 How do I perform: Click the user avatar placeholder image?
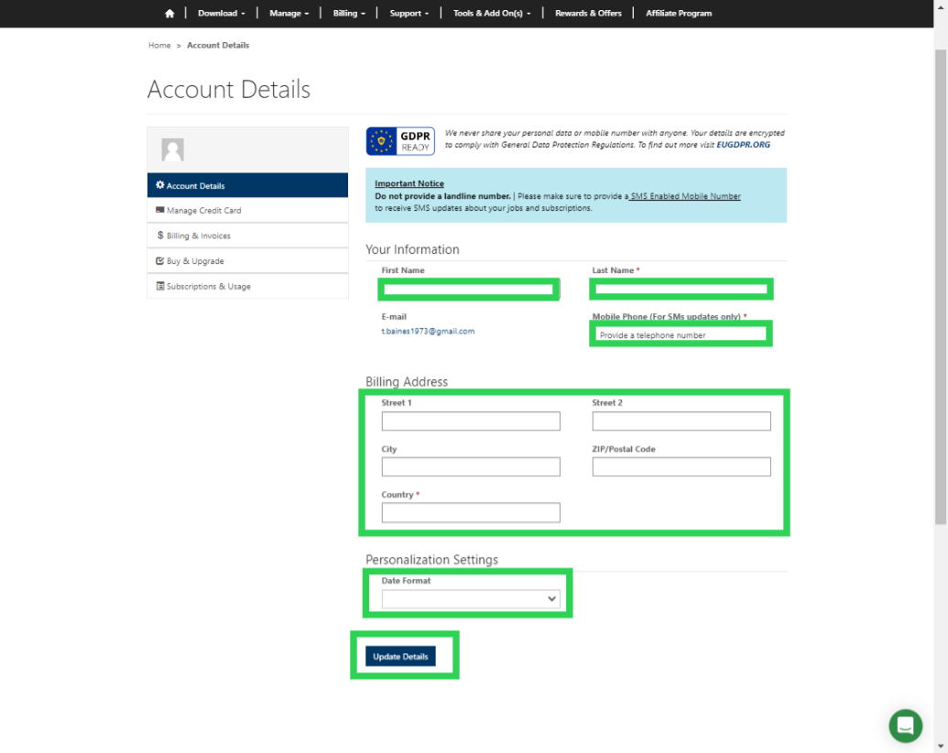172,149
